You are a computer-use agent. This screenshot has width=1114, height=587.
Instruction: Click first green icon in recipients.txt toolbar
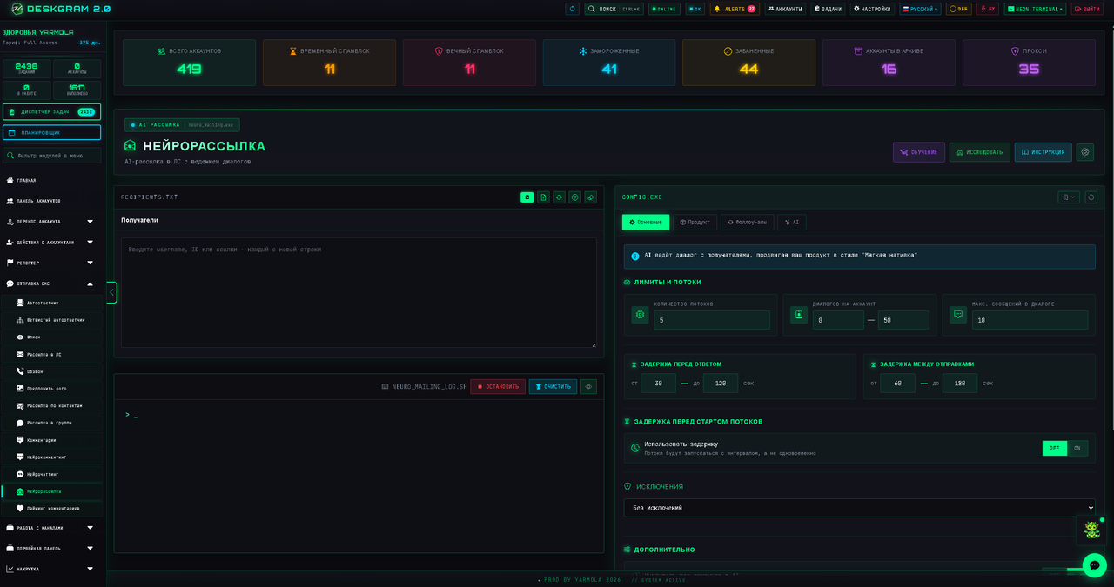point(527,197)
